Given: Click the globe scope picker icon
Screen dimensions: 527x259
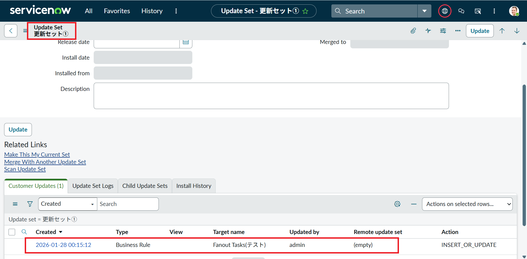Looking at the screenshot, I should pos(445,11).
